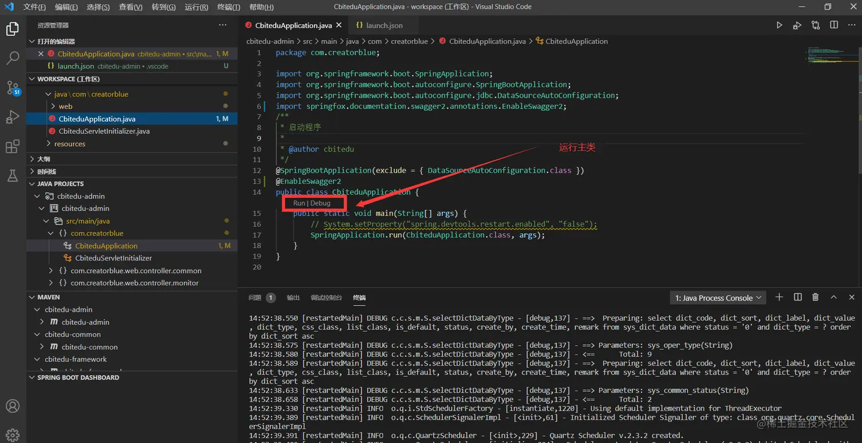Select the 终端 panel tab
This screenshot has width=862, height=443.
[x=359, y=298]
